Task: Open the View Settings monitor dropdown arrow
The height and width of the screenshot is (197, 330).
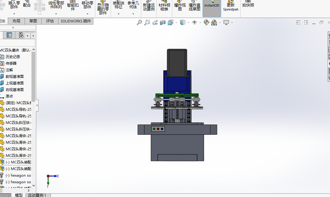Action: [x=232, y=23]
